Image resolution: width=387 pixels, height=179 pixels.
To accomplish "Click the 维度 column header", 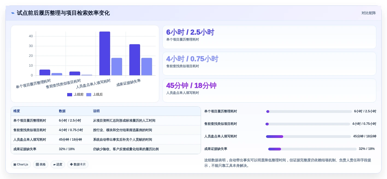I will tap(17, 111).
